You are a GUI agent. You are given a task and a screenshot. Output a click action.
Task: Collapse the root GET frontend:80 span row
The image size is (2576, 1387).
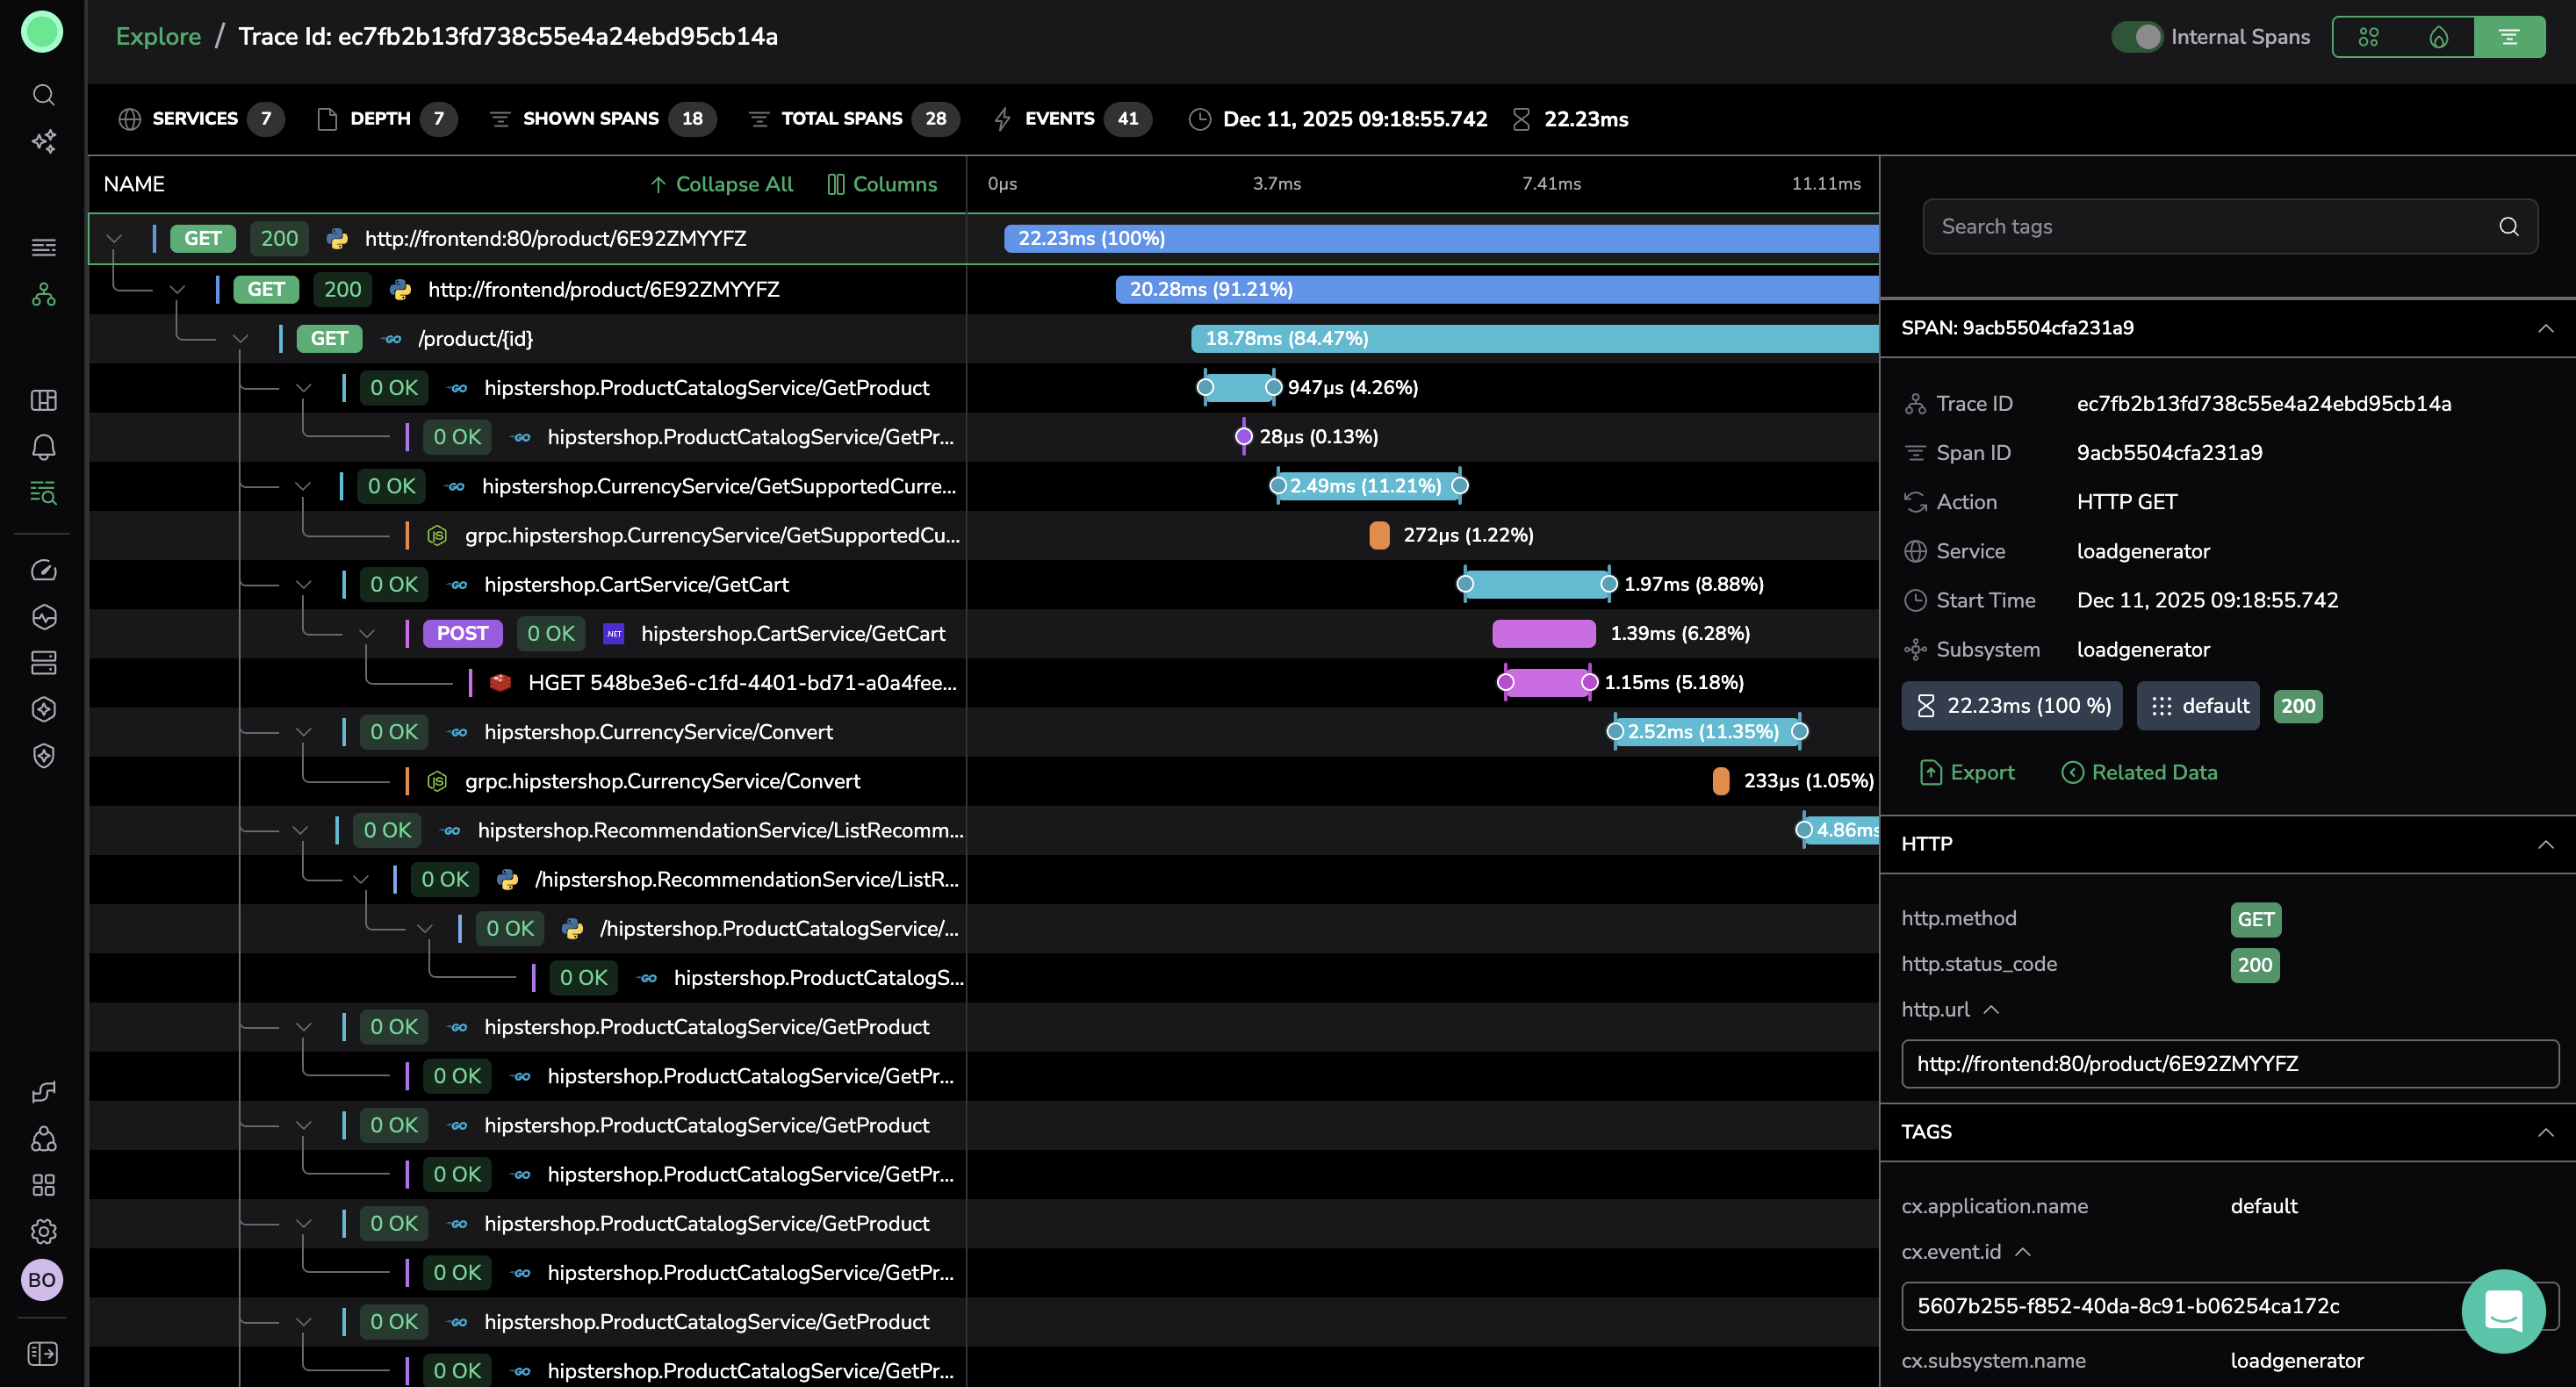[114, 239]
